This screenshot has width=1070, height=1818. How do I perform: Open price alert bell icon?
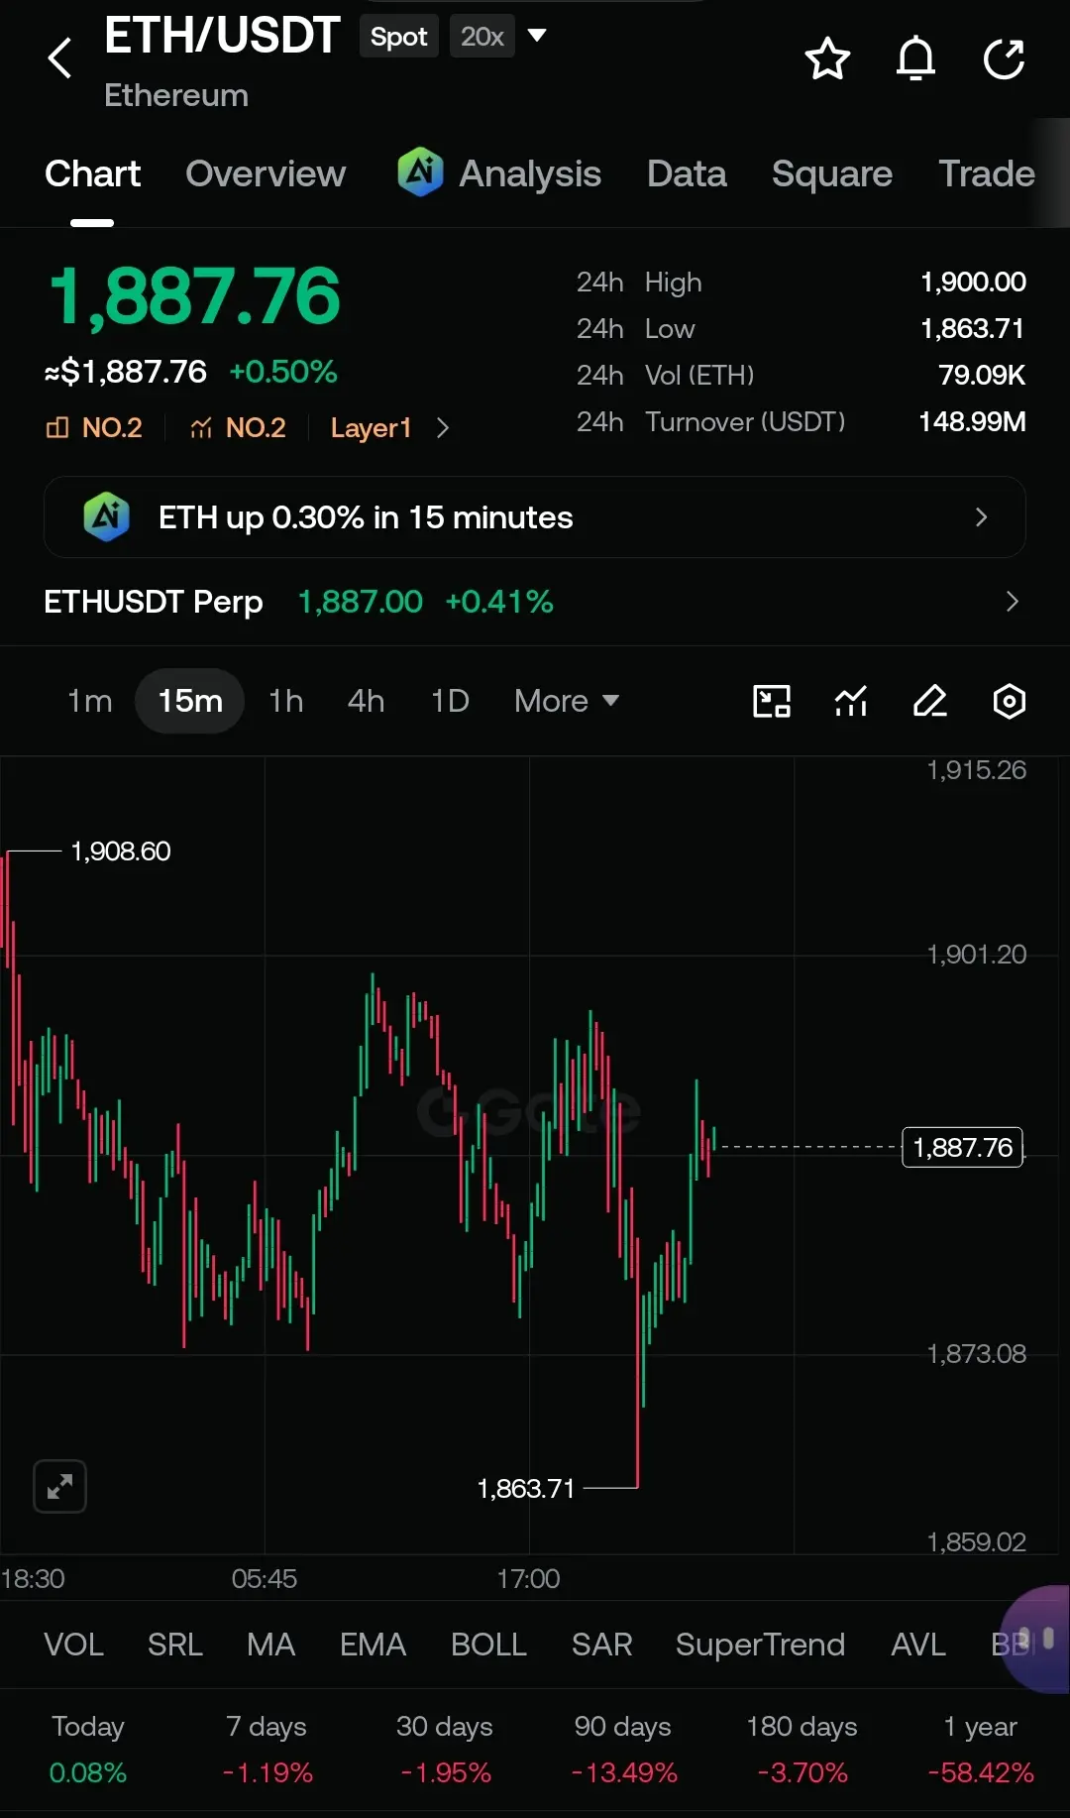click(x=915, y=58)
